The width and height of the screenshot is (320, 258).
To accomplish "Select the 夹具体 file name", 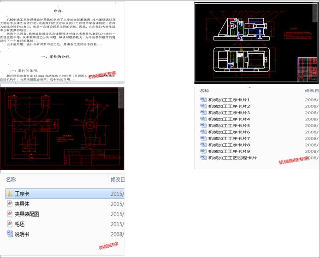I will [x=22, y=204].
